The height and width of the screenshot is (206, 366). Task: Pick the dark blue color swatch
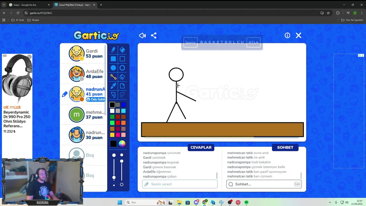[x=123, y=105]
